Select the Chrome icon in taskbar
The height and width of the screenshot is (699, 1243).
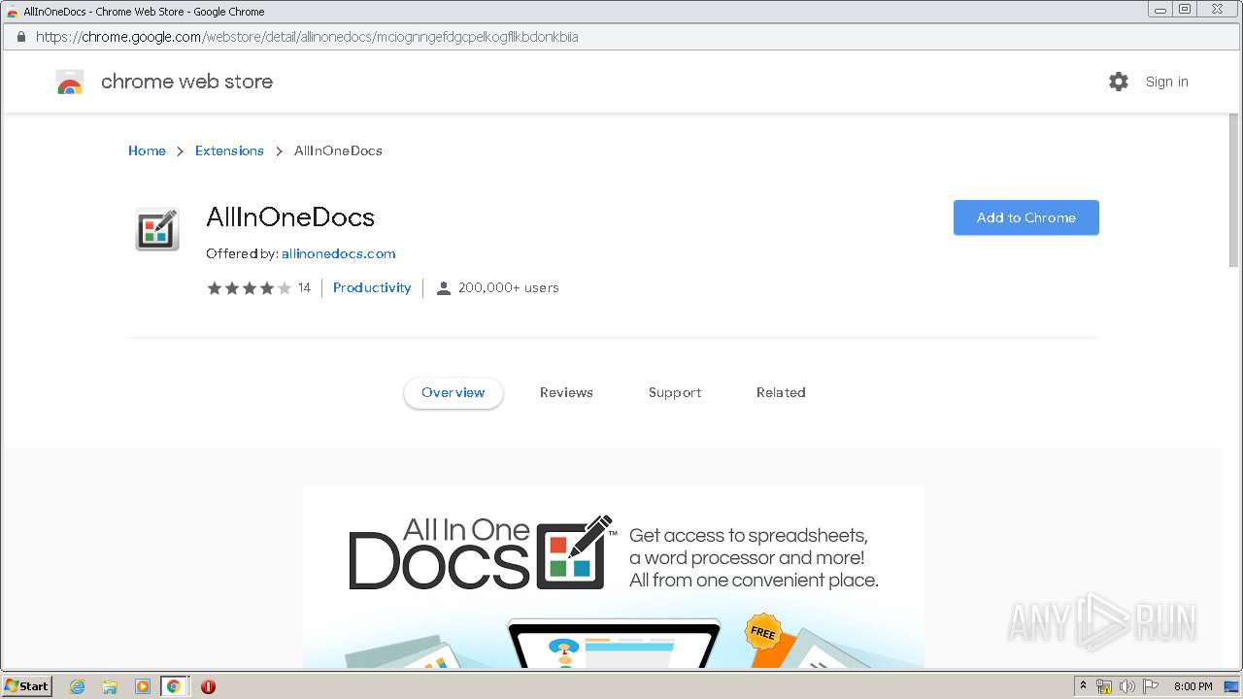click(174, 686)
